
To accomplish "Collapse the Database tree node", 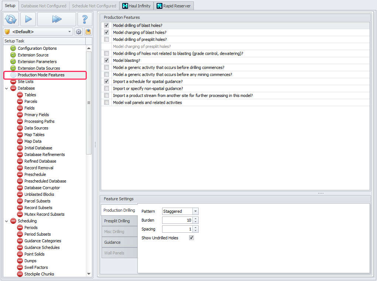I will pyautogui.click(x=7, y=89).
